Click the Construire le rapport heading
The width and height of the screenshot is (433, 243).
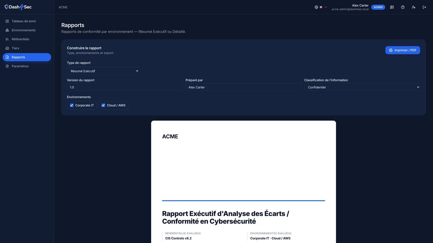click(x=84, y=48)
